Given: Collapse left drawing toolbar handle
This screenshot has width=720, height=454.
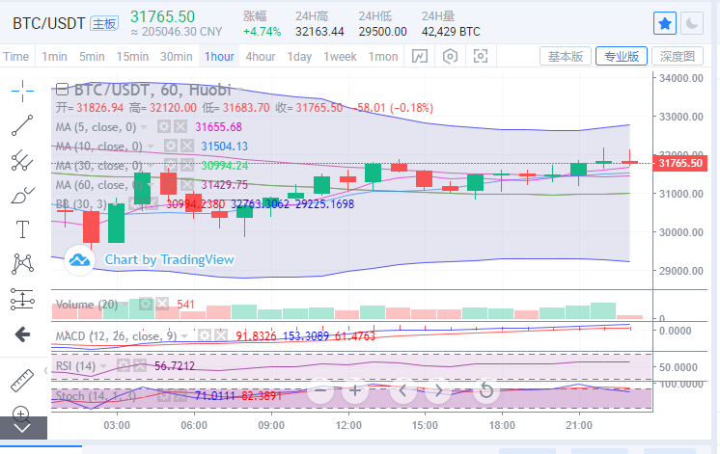Looking at the screenshot, I should (46, 370).
